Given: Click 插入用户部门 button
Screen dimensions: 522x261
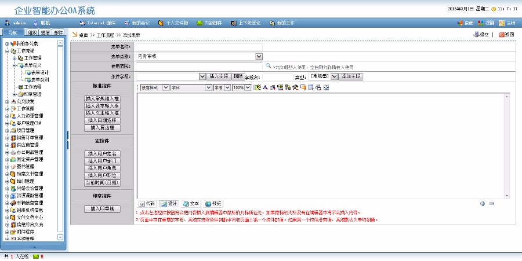Looking at the screenshot, I should point(102,161).
